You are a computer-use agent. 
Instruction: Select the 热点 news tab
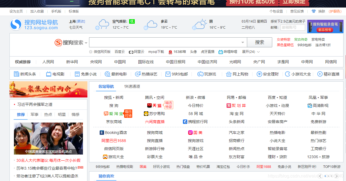[x=48, y=114]
